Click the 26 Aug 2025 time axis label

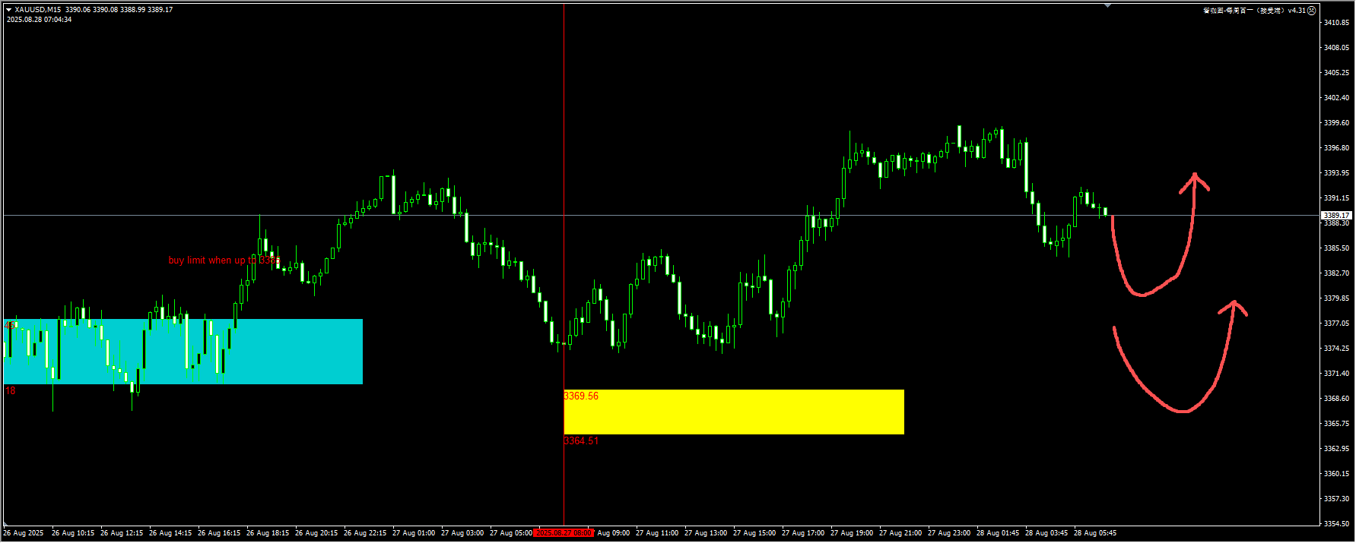click(24, 533)
